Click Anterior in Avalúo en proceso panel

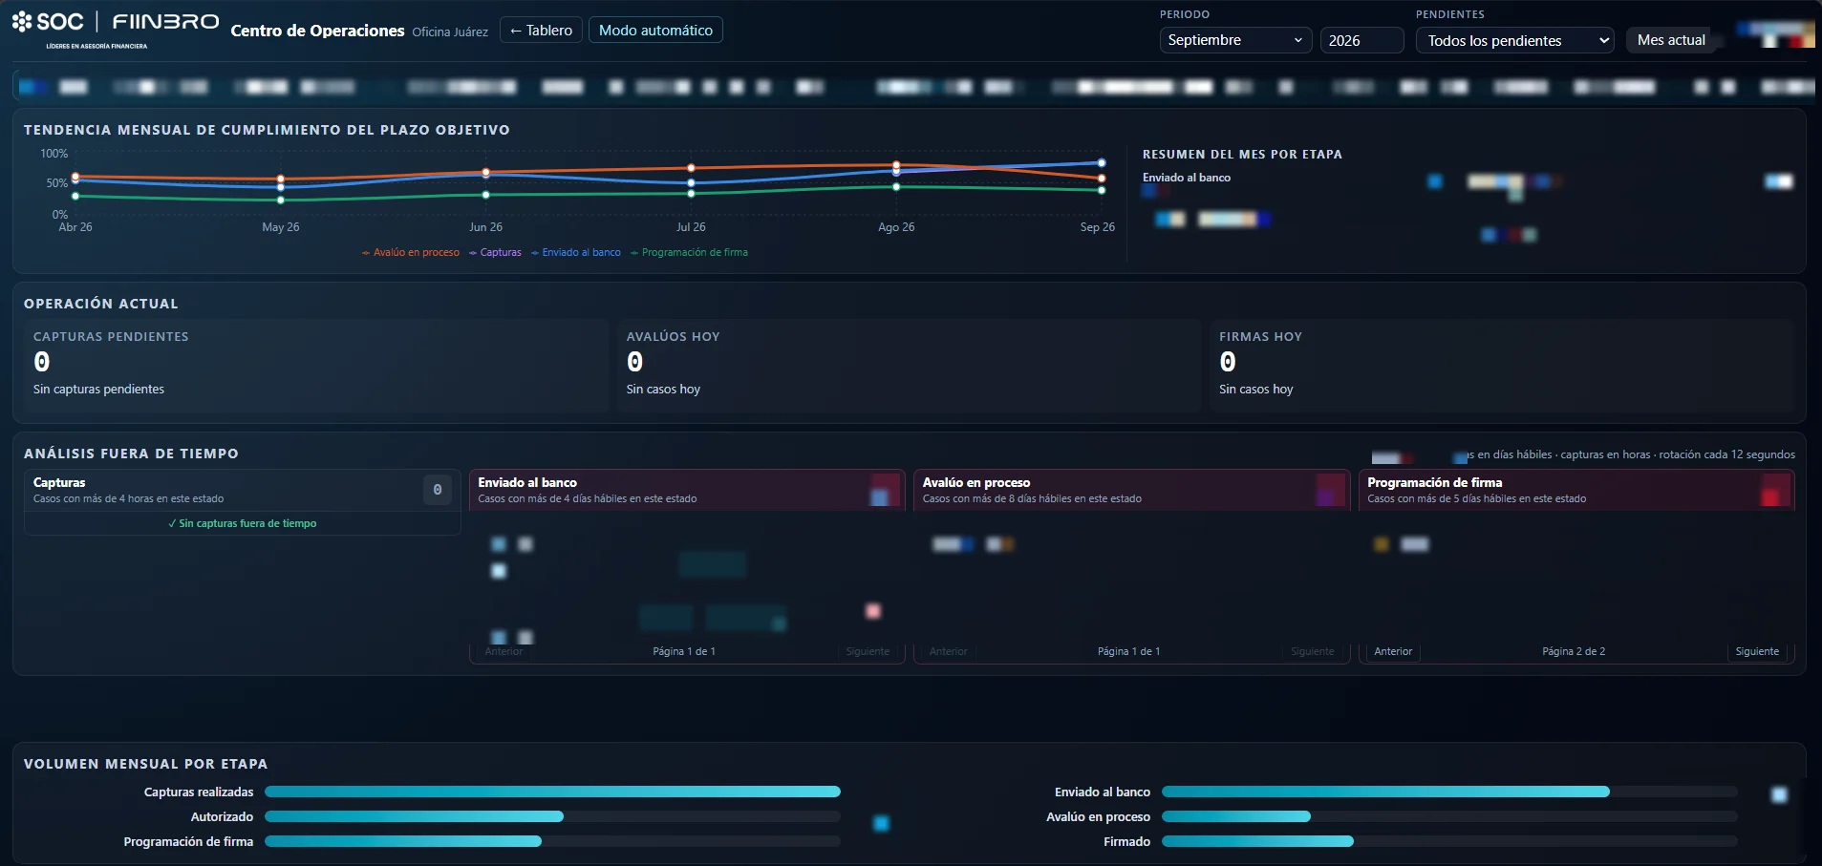click(949, 651)
